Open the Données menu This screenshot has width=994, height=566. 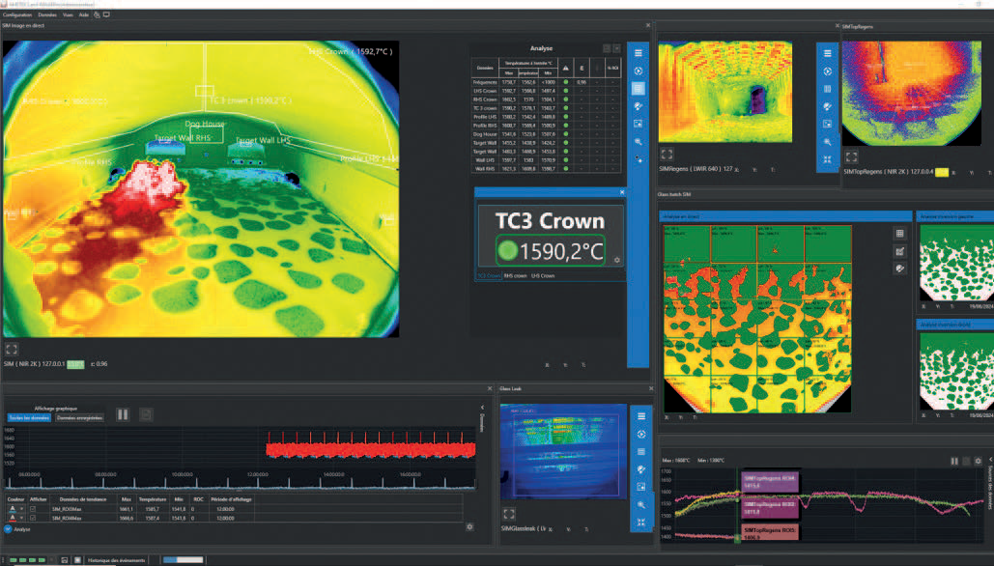47,14
